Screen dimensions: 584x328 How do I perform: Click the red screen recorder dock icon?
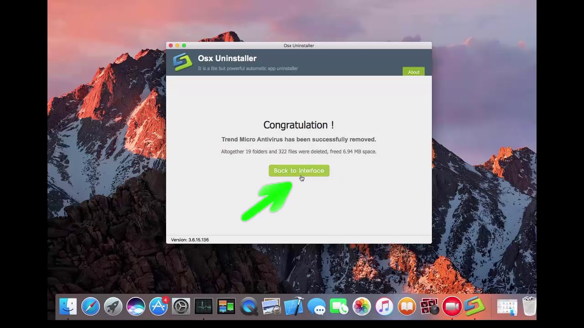(x=452, y=307)
